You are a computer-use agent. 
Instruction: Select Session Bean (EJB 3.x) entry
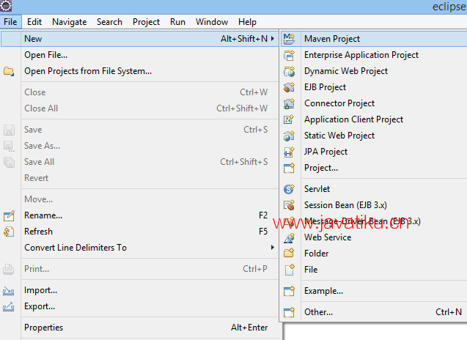pos(374,205)
